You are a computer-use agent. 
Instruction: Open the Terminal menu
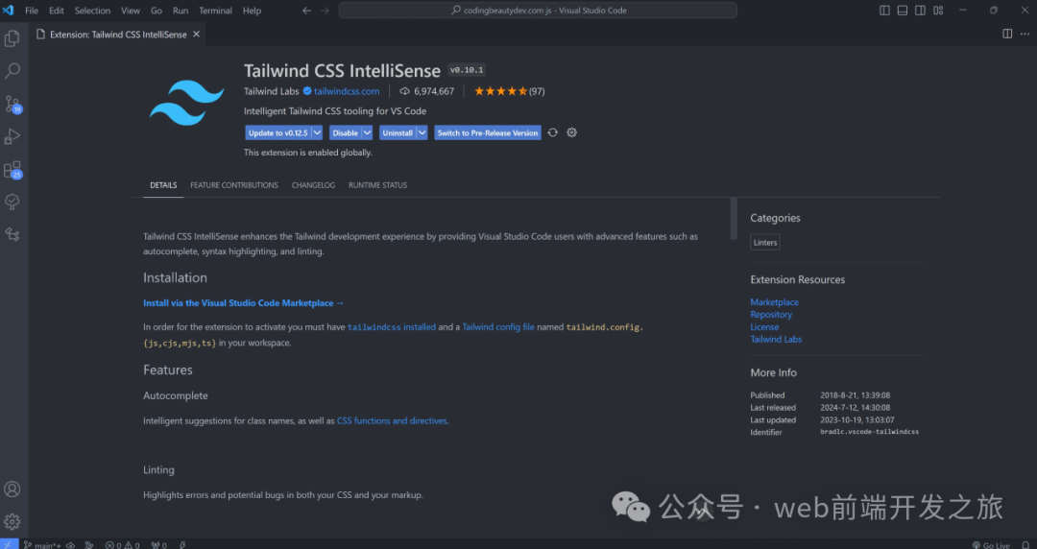[x=215, y=11]
